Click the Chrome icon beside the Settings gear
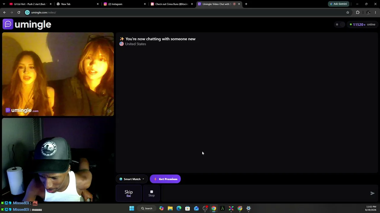The height and width of the screenshot is (213, 380). 240,208
